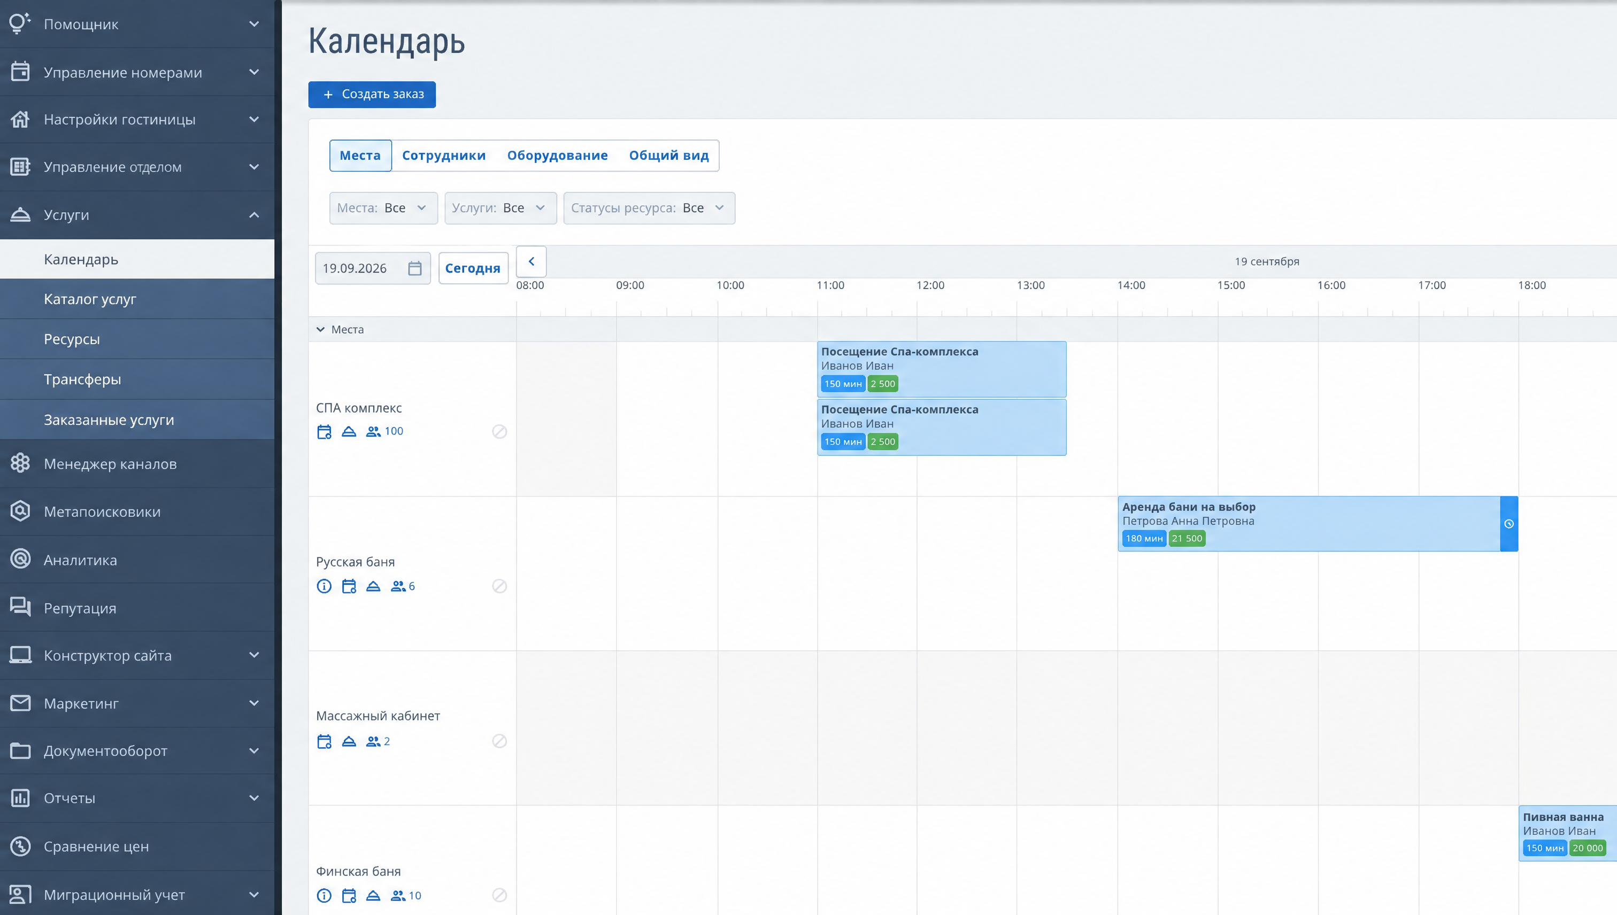The height and width of the screenshot is (915, 1617).
Task: Switch to the Оборудование tab
Action: click(558, 155)
